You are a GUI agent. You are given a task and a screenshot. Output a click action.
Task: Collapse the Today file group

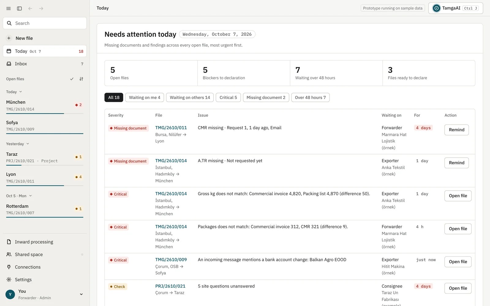pyautogui.click(x=14, y=92)
